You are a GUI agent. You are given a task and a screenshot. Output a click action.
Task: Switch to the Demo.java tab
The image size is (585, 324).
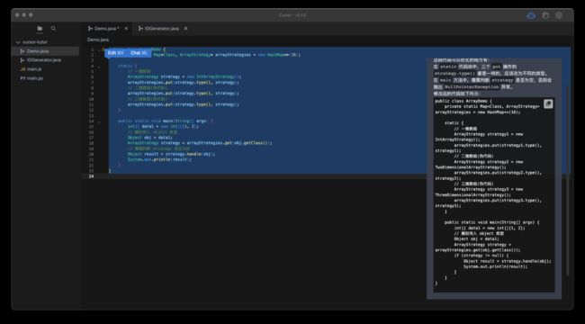(x=106, y=29)
